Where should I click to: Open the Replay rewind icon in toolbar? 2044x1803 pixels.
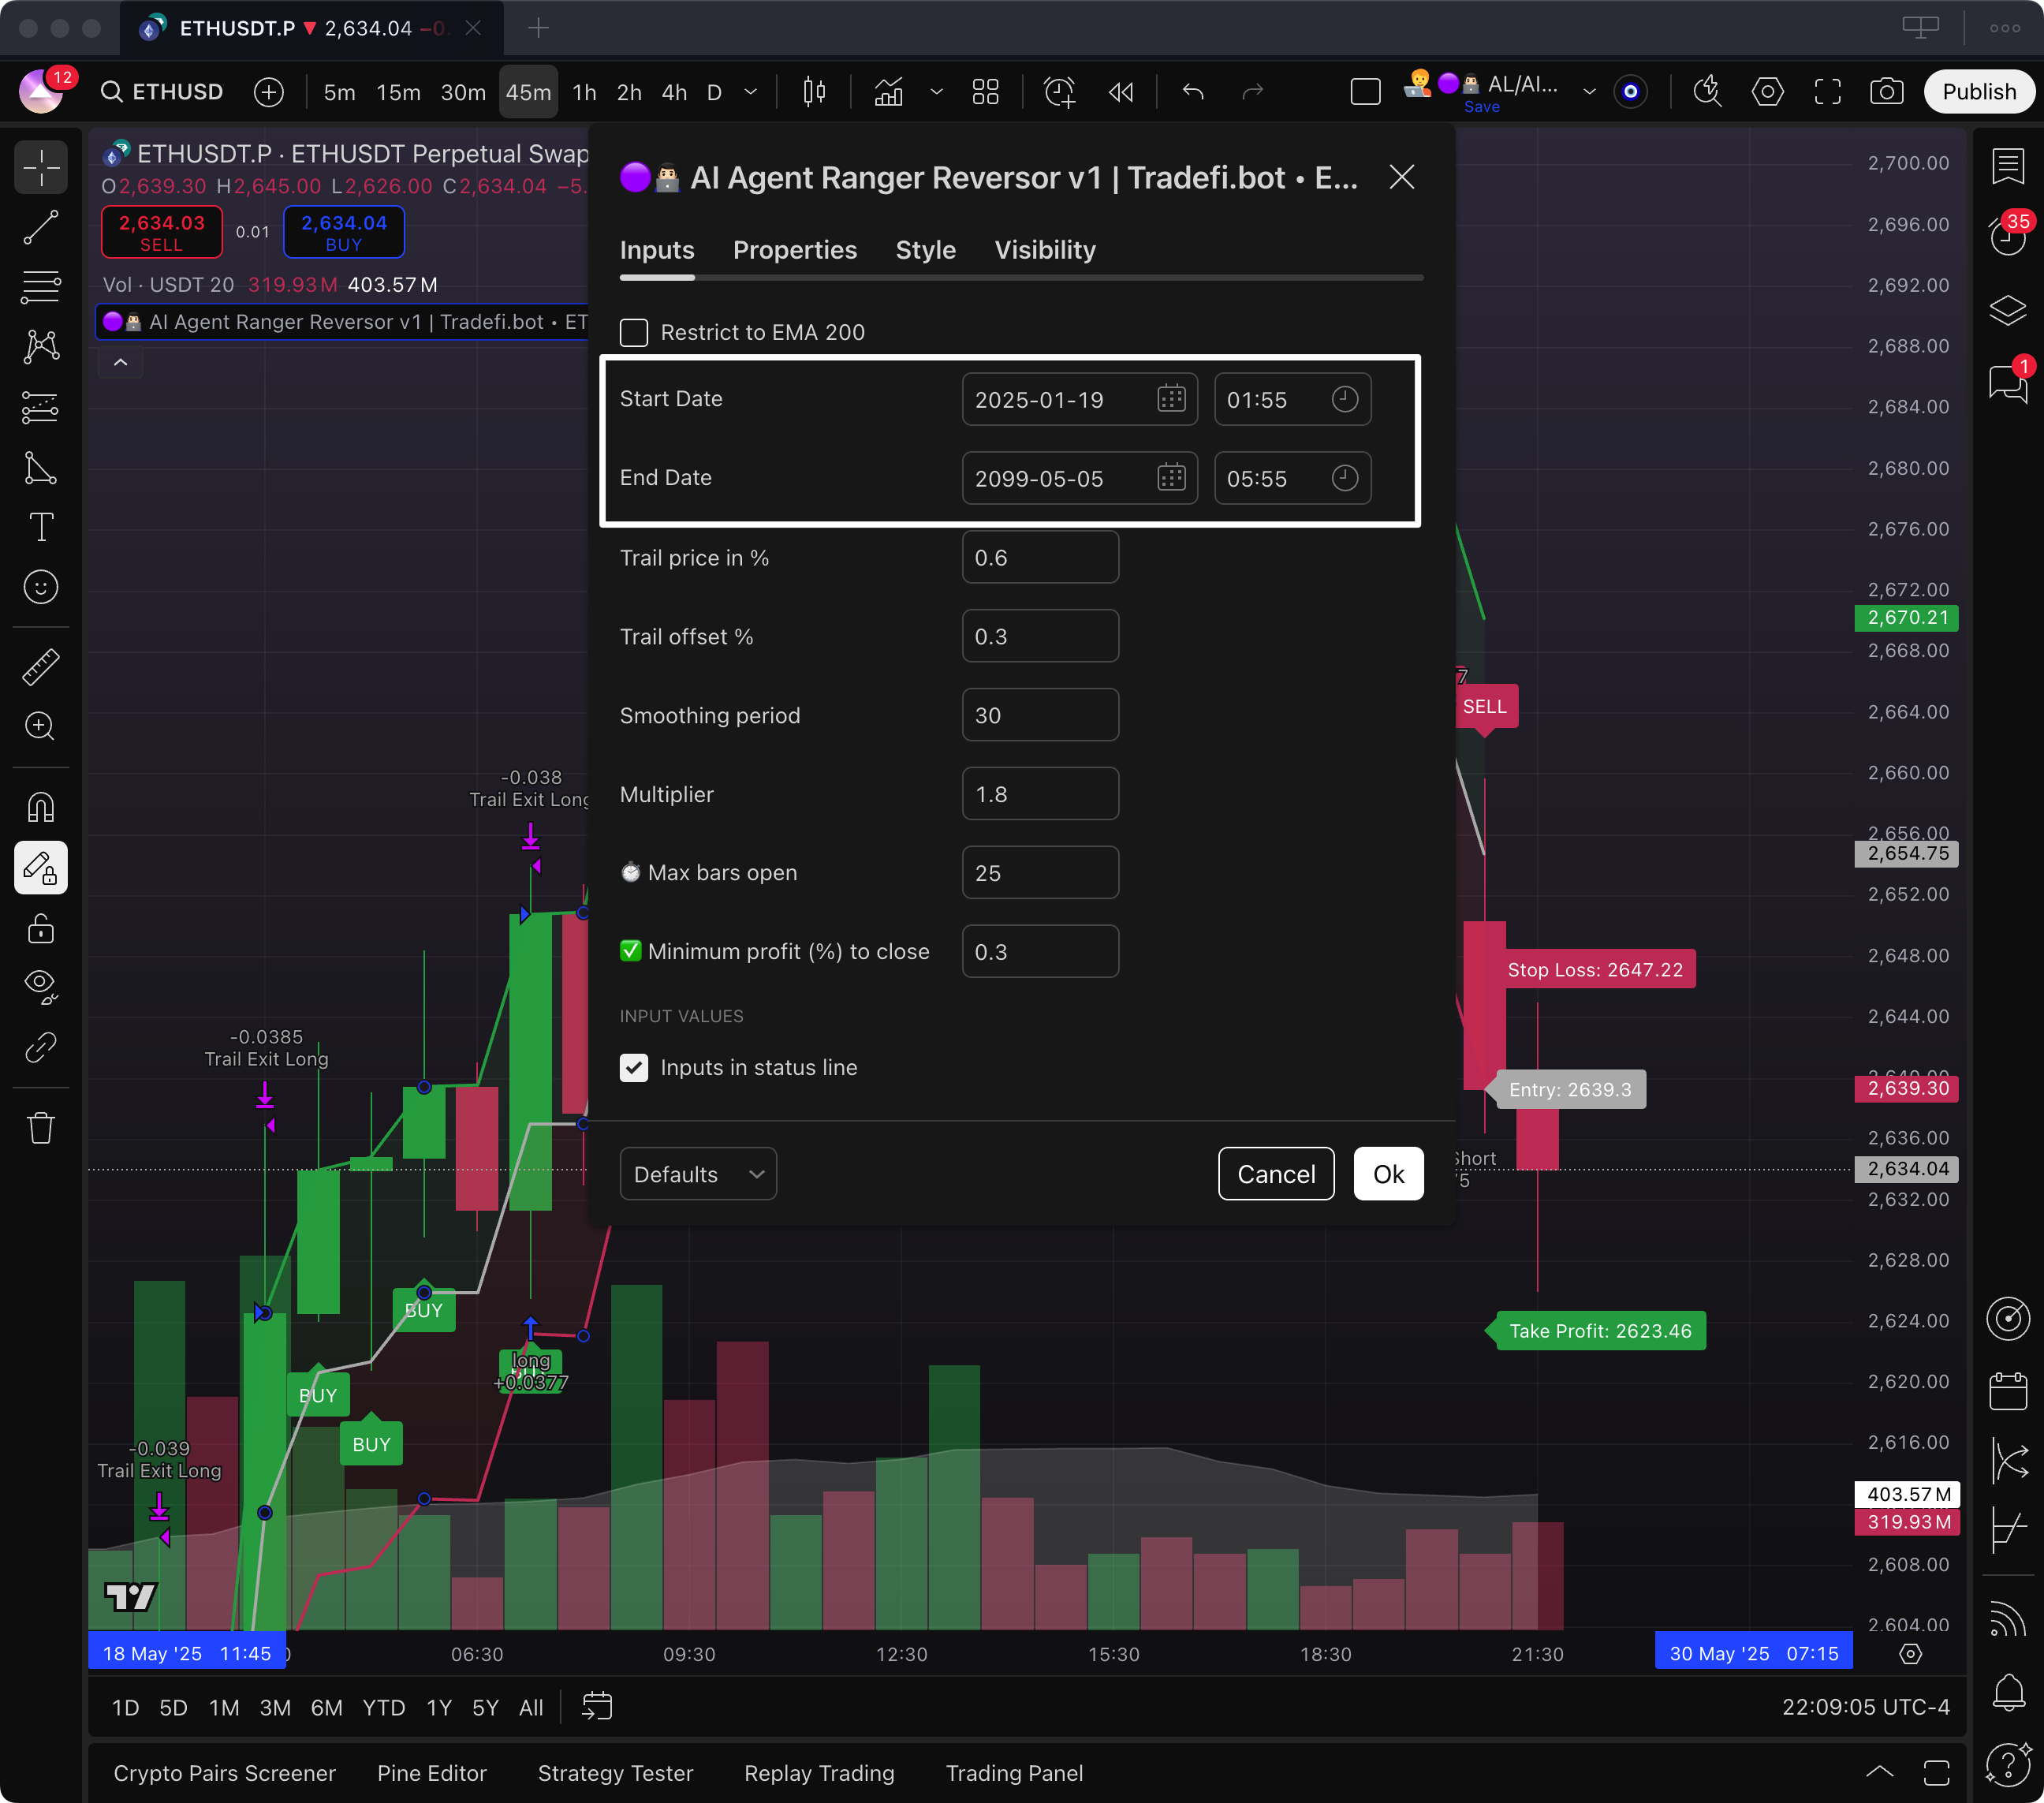1121,92
